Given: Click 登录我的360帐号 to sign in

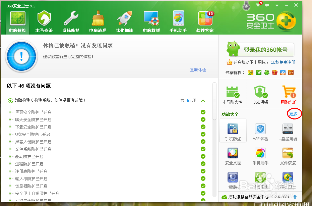Looking at the screenshot, I should click(265, 50).
